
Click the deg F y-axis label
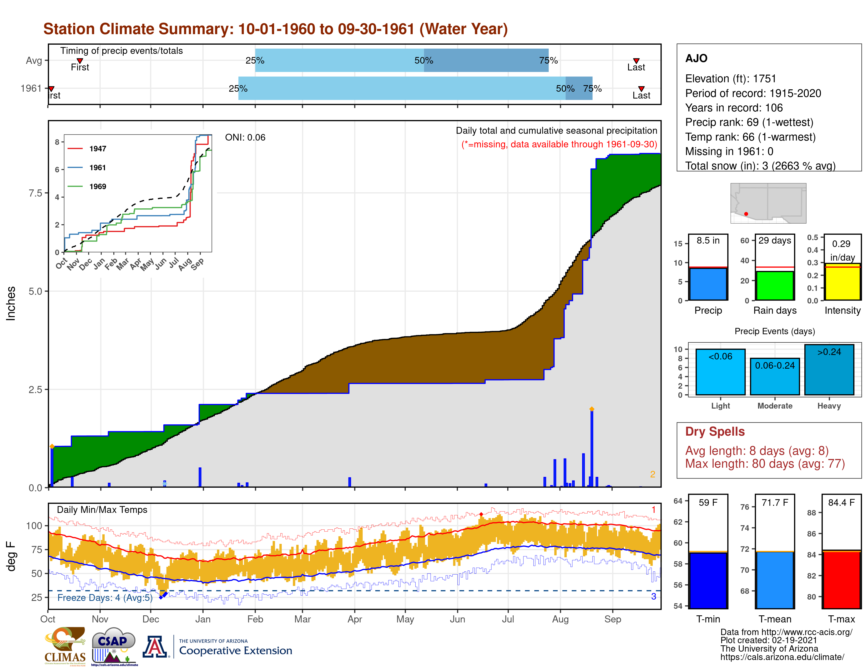(11, 556)
